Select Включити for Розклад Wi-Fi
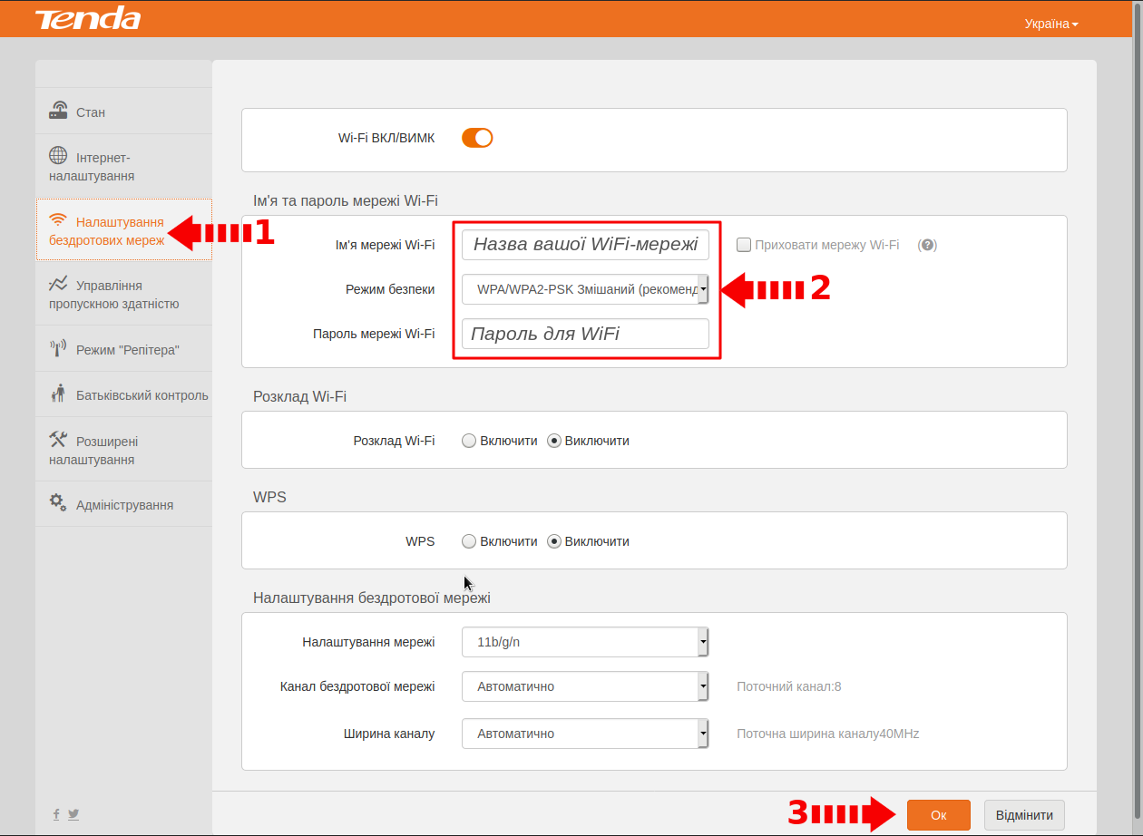This screenshot has width=1143, height=836. (469, 441)
